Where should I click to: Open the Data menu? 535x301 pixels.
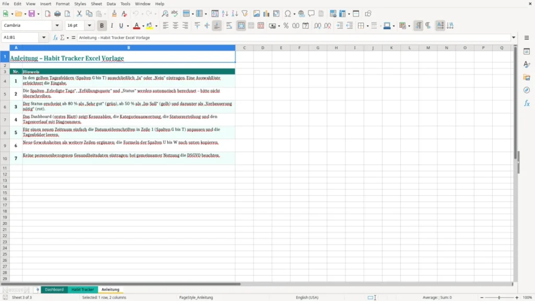pyautogui.click(x=111, y=4)
